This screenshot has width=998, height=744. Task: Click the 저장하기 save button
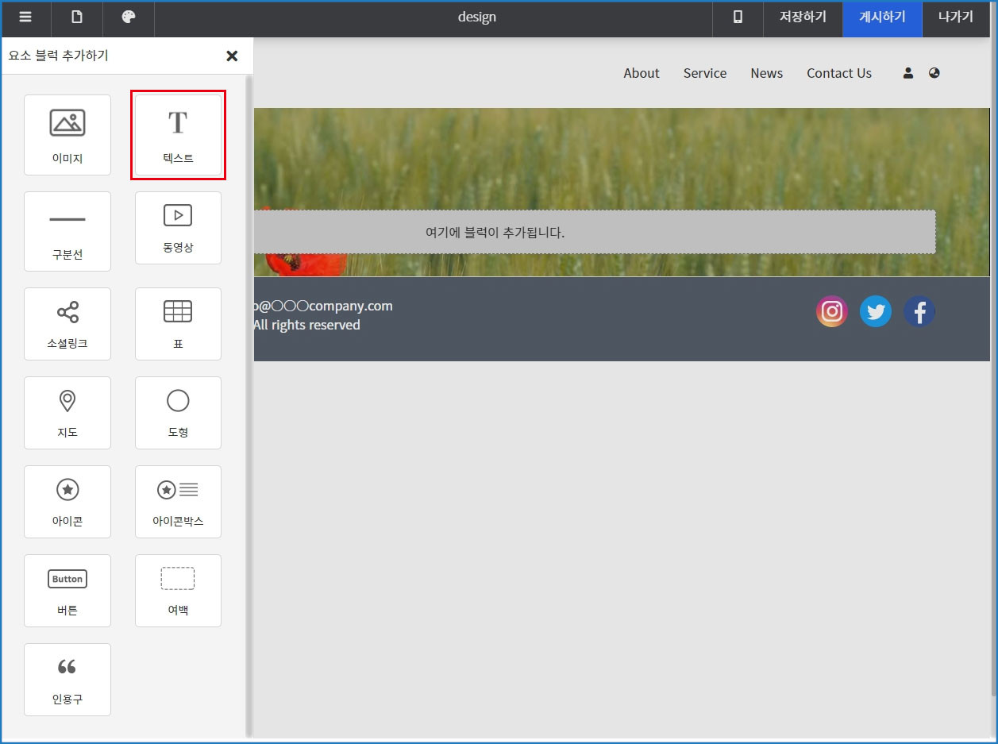pyautogui.click(x=803, y=17)
